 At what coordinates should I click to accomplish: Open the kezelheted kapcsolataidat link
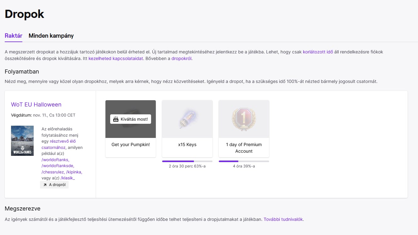tap(116, 58)
